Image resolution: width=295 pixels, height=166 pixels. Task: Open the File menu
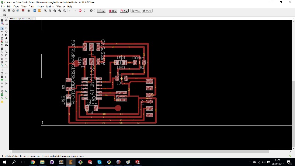coord(3,6)
